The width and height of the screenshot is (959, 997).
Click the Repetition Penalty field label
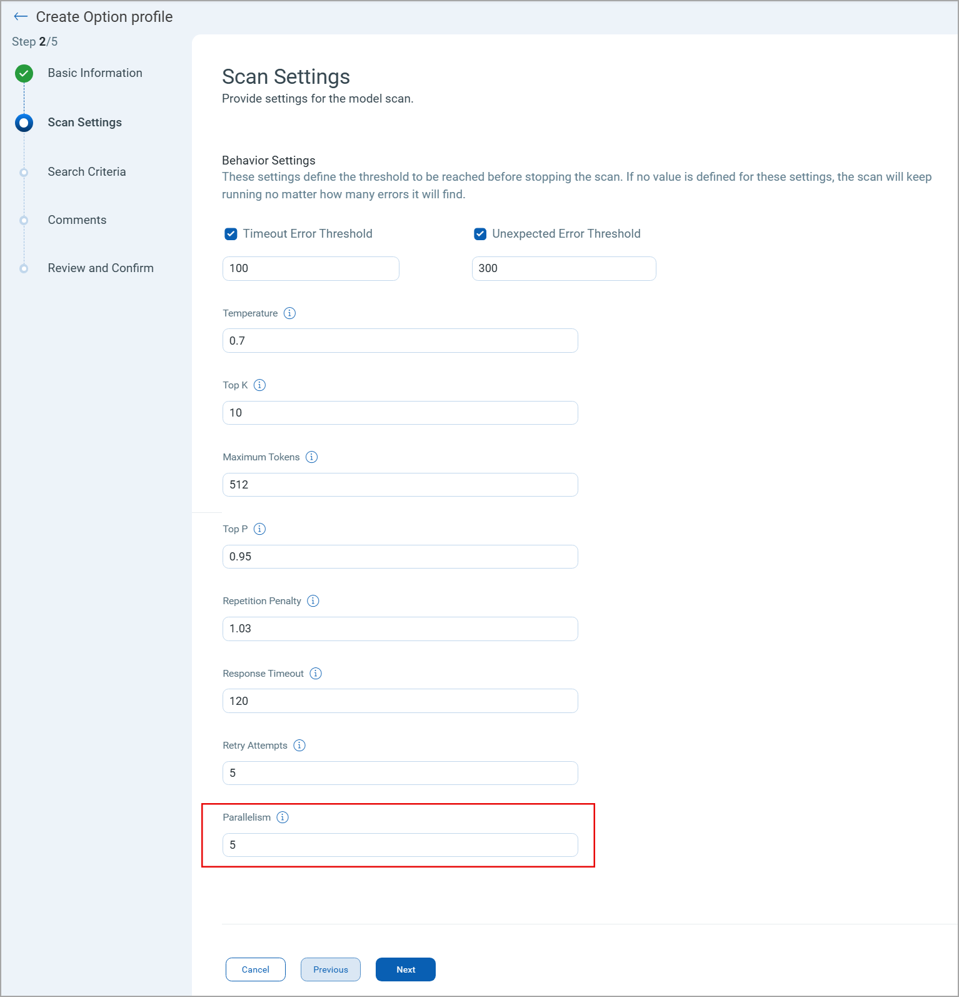(x=262, y=601)
